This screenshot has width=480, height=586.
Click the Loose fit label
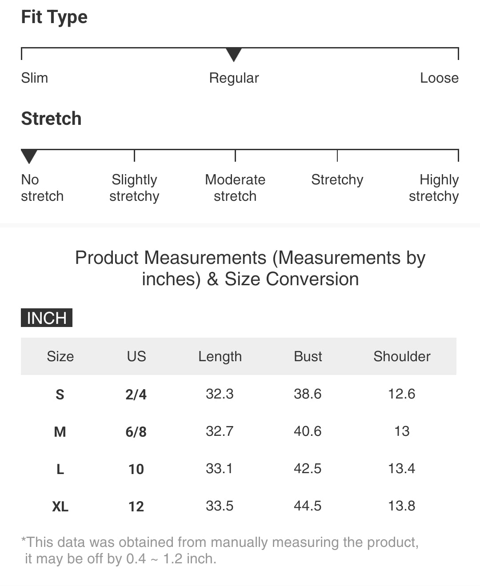[439, 78]
